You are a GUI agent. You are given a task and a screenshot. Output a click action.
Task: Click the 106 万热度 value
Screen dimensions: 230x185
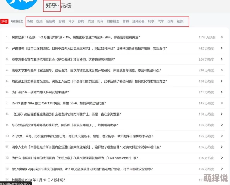(206, 169)
